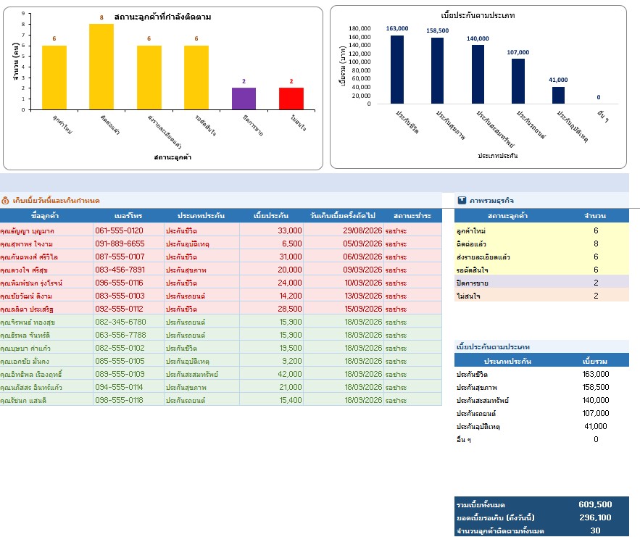Select customer cell คุณจิรพนธ์ ทองสุข

coord(46,322)
